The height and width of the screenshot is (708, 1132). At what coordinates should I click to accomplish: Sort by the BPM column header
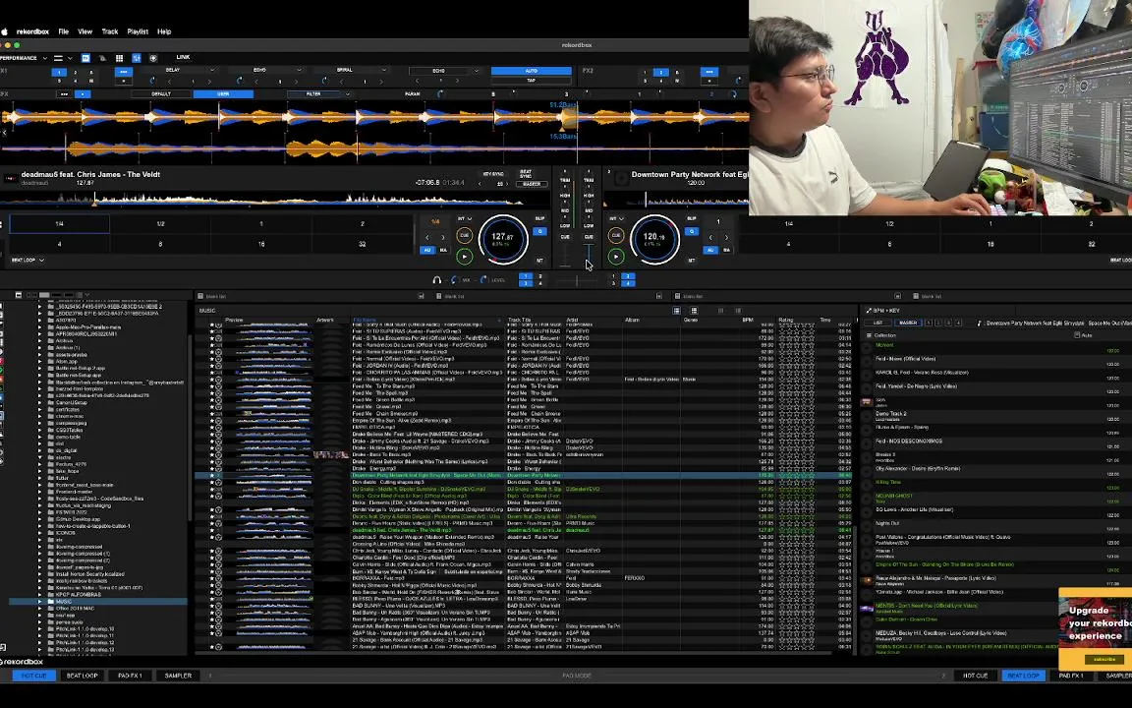point(747,320)
